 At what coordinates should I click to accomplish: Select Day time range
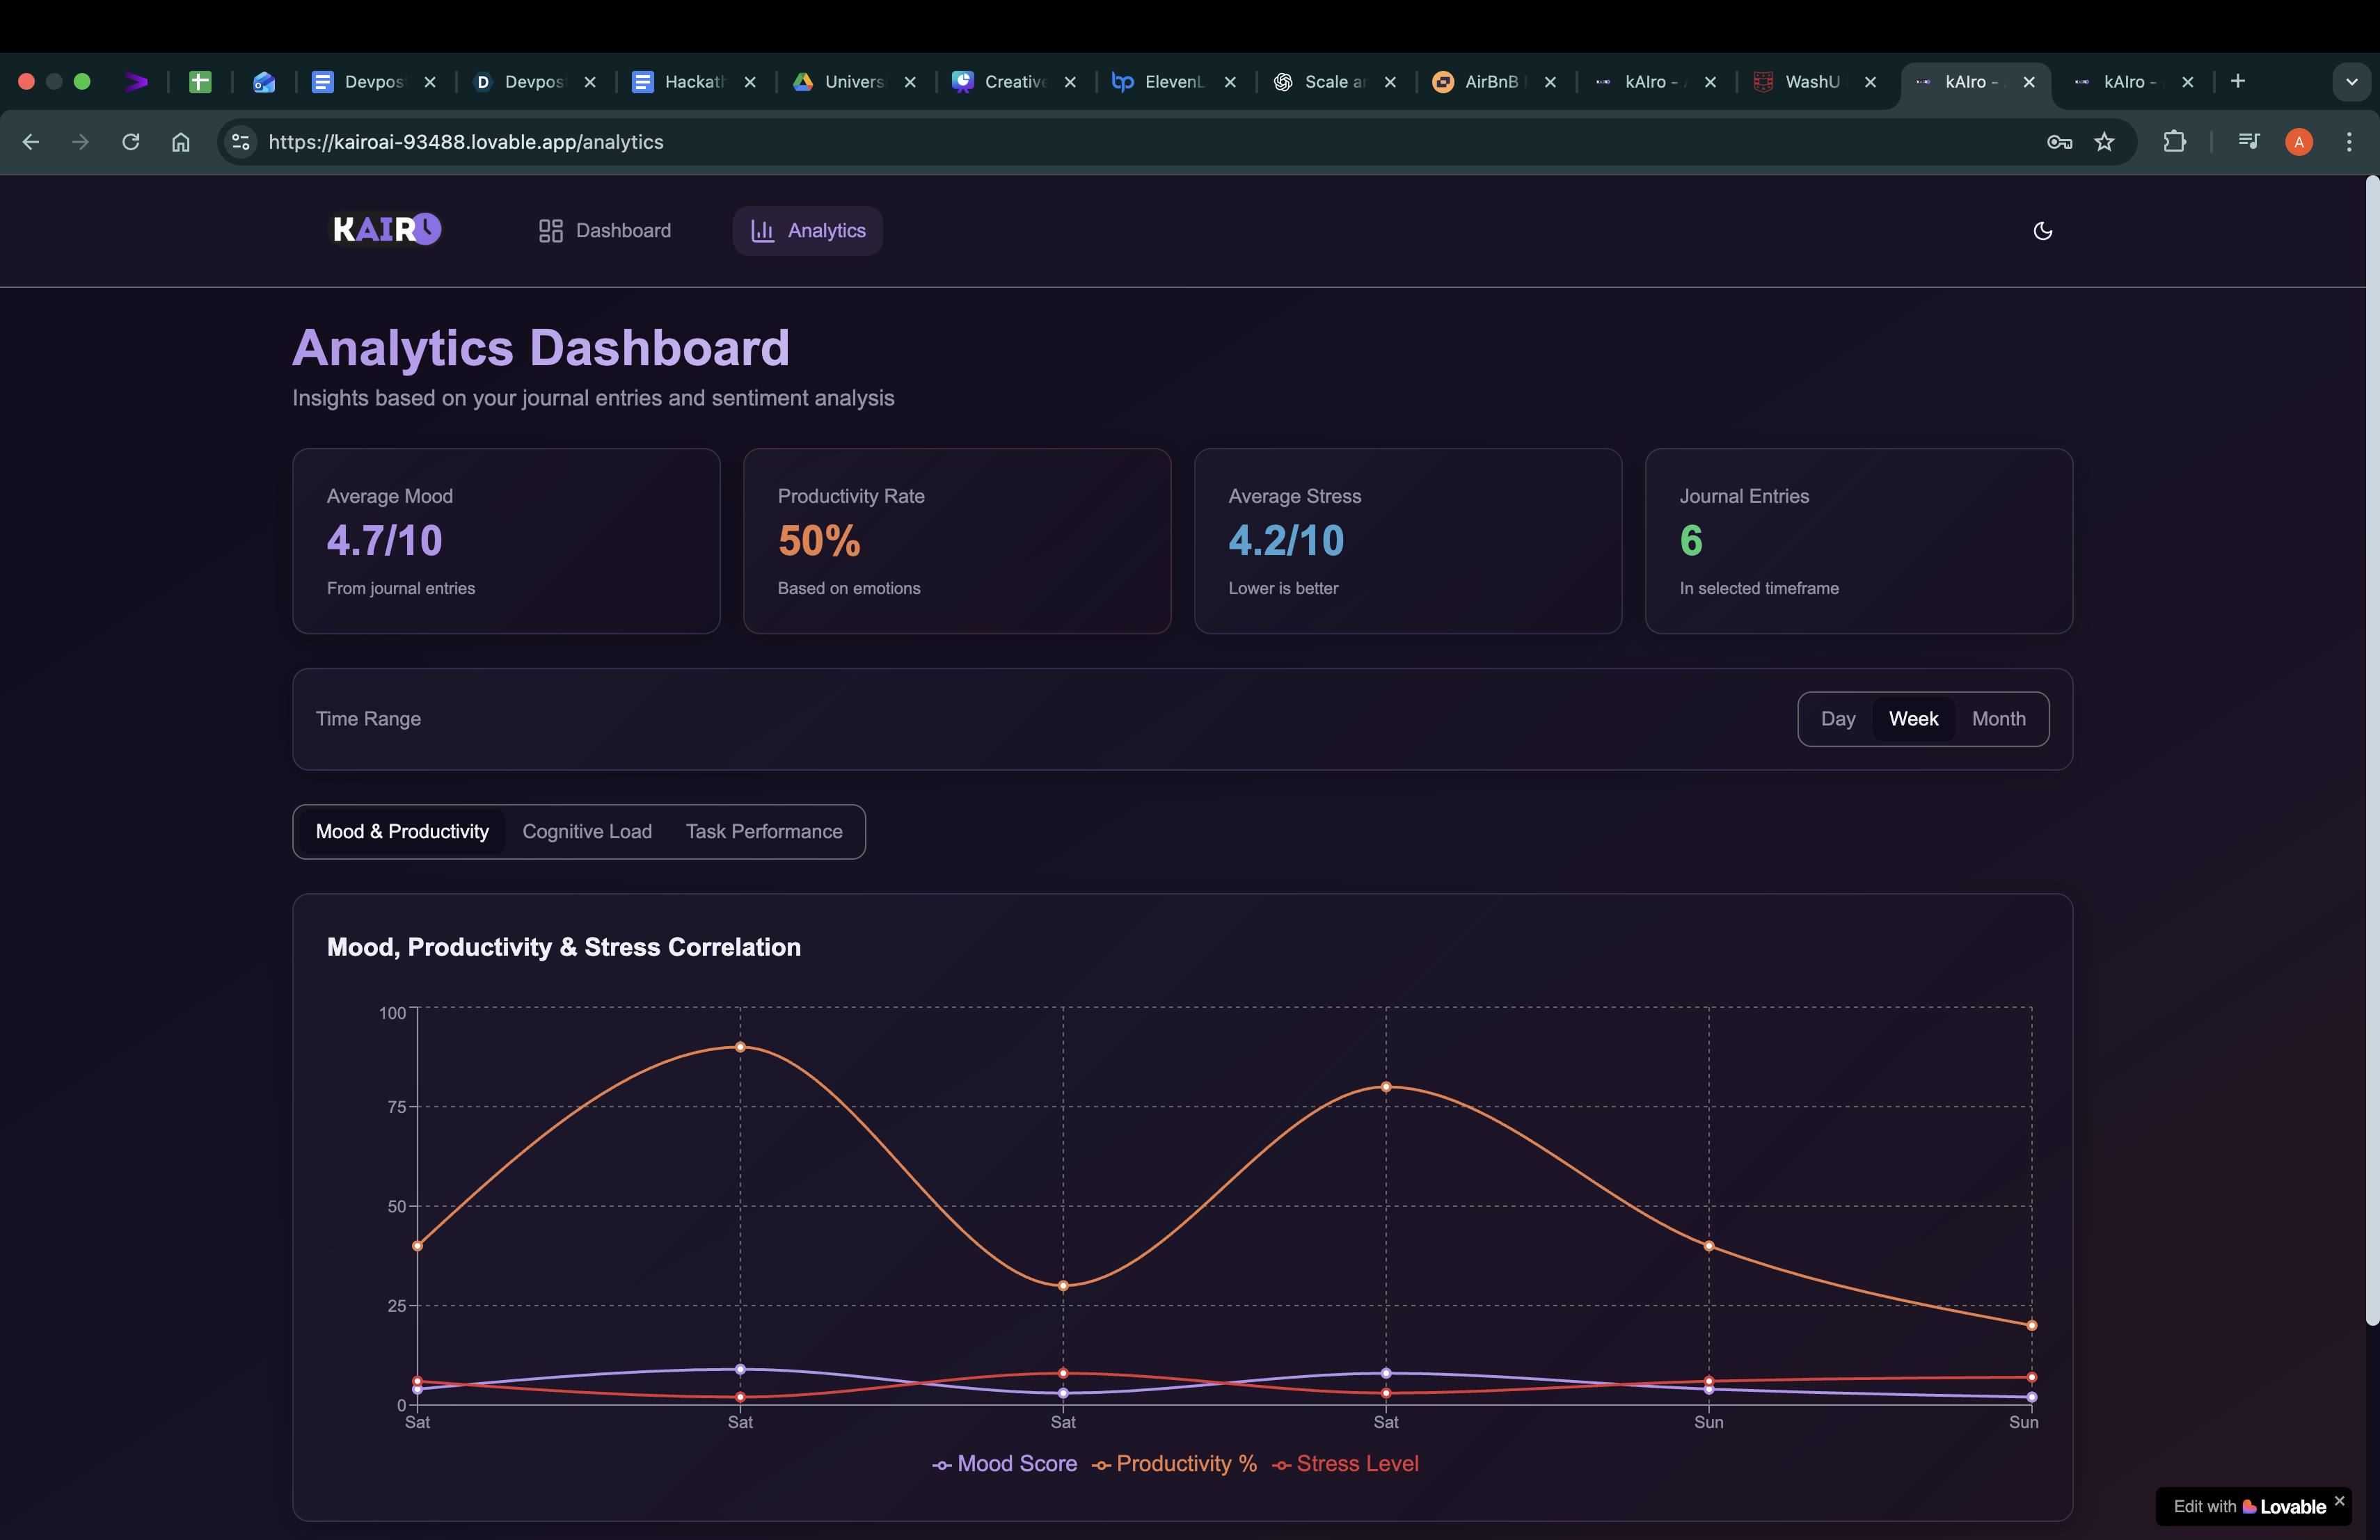1837,719
